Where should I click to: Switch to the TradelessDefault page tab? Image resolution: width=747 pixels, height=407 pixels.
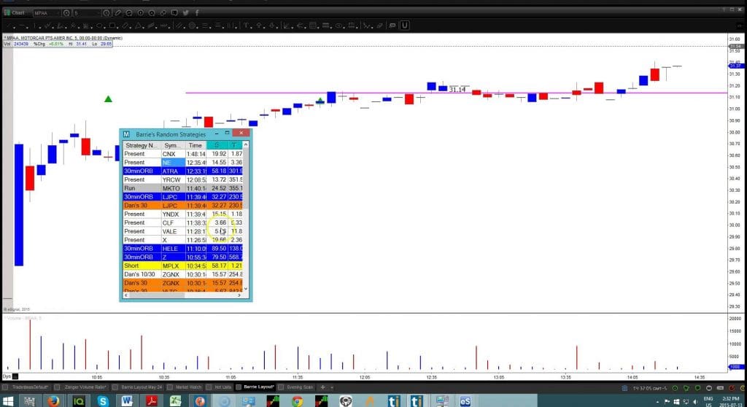click(30, 387)
